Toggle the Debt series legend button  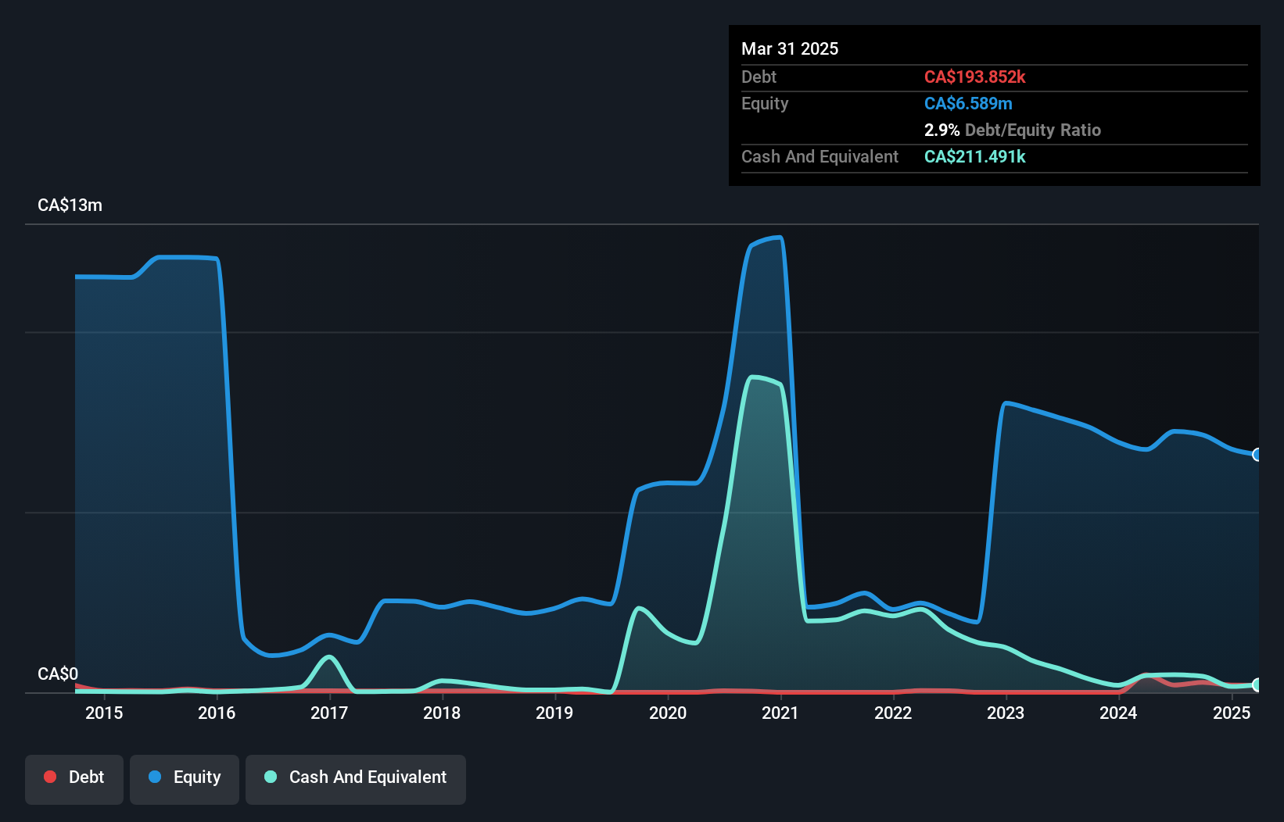pyautogui.click(x=74, y=779)
